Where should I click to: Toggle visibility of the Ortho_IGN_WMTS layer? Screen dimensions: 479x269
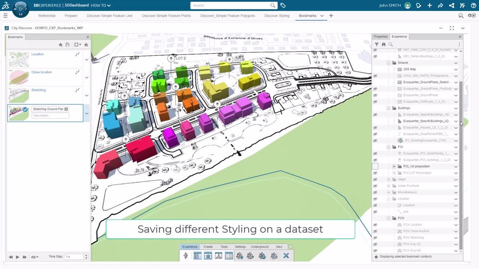375,76
